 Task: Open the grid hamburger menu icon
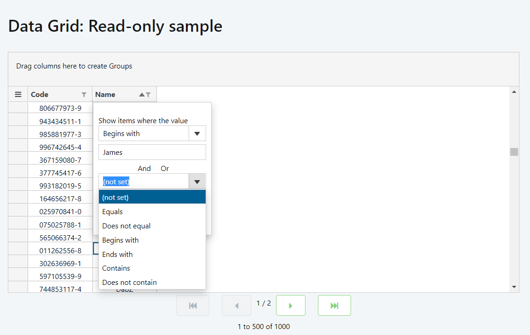click(x=18, y=94)
